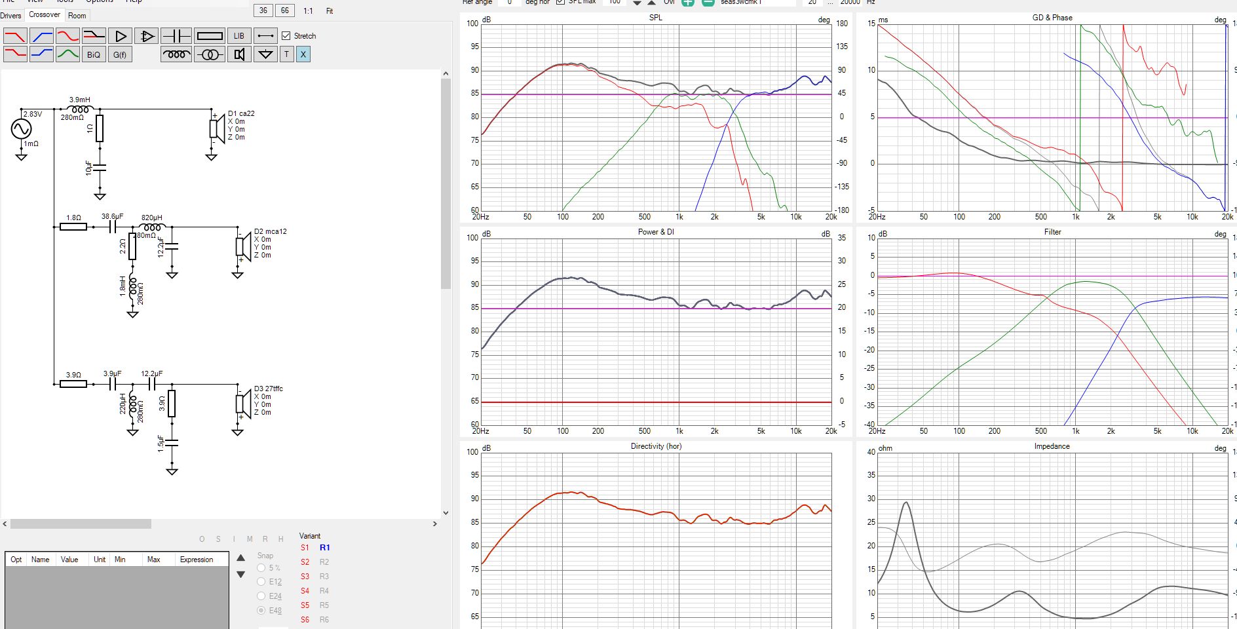
Task: Add a G(f) transfer function block
Action: click(x=120, y=54)
